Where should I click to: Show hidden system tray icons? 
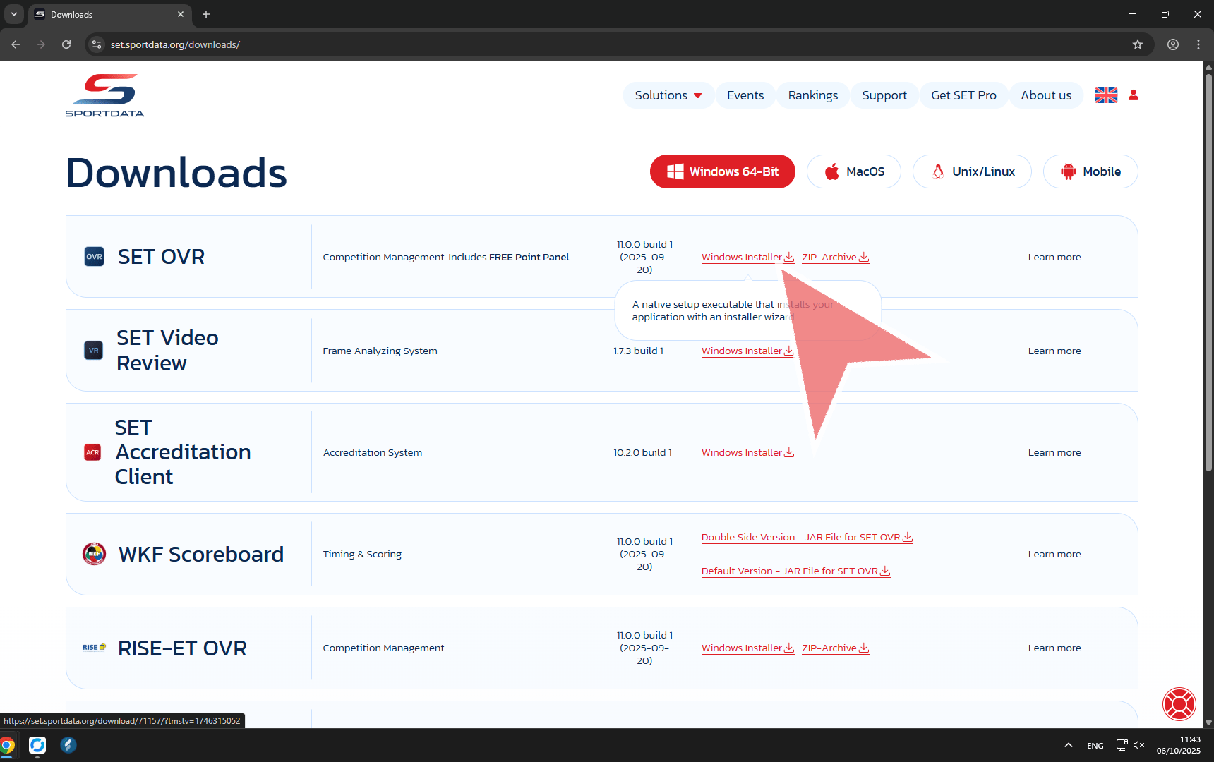point(1069,745)
